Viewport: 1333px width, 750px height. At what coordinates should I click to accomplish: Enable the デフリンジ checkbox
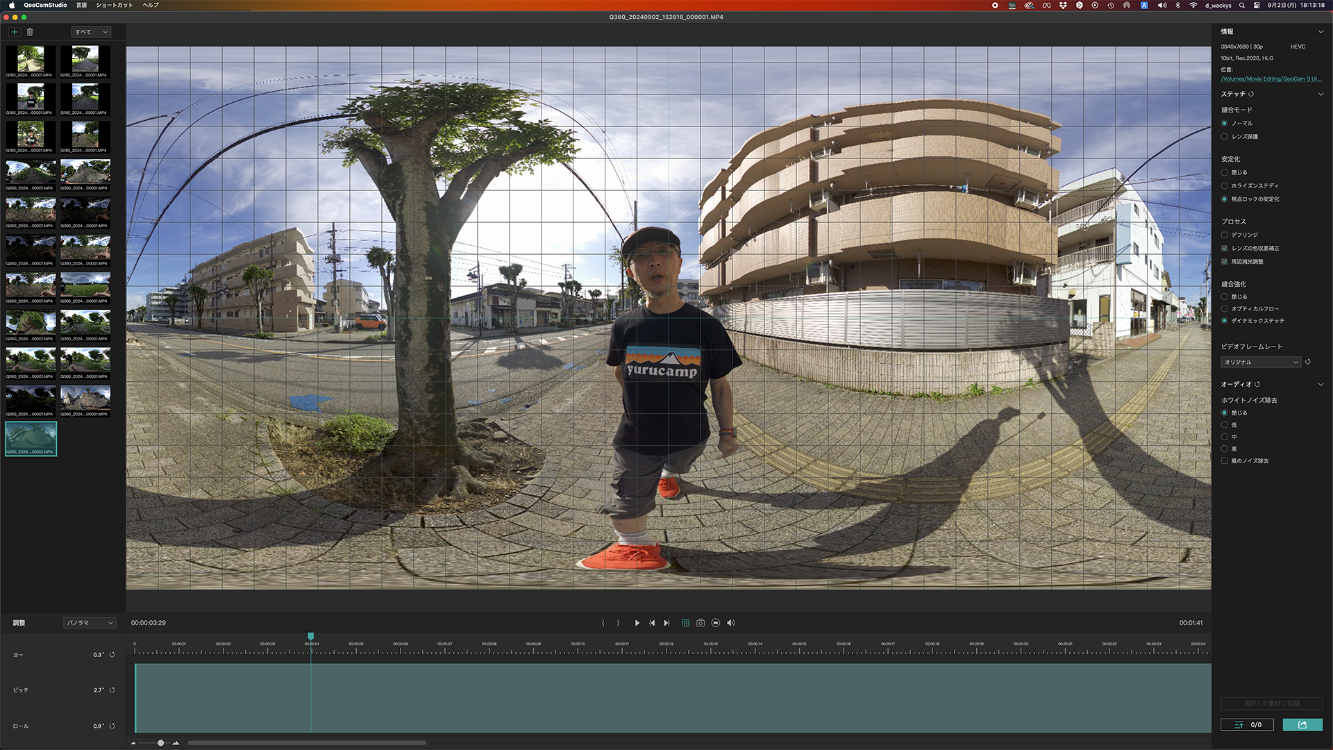(x=1224, y=235)
